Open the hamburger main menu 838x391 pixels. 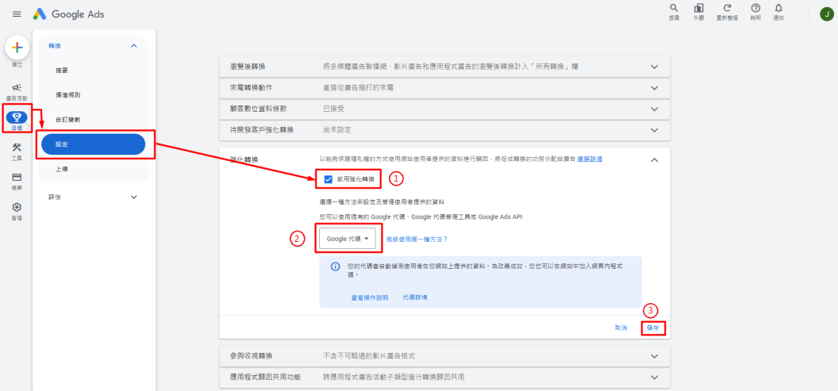point(17,14)
